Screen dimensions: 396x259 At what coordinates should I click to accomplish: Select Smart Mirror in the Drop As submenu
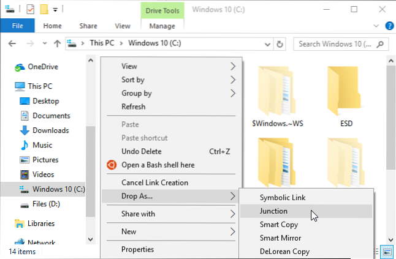coord(306,238)
